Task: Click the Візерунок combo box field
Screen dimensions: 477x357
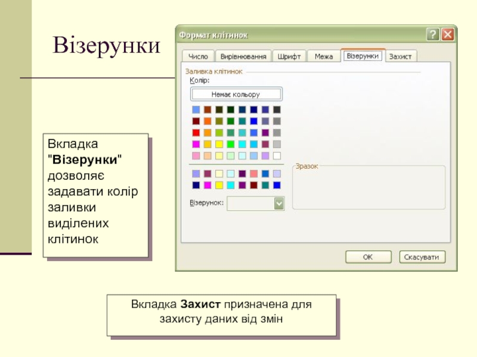Action: click(256, 203)
